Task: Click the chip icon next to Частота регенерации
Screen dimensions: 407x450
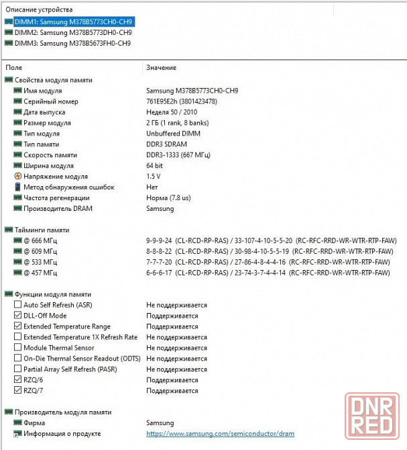Action: click(17, 197)
